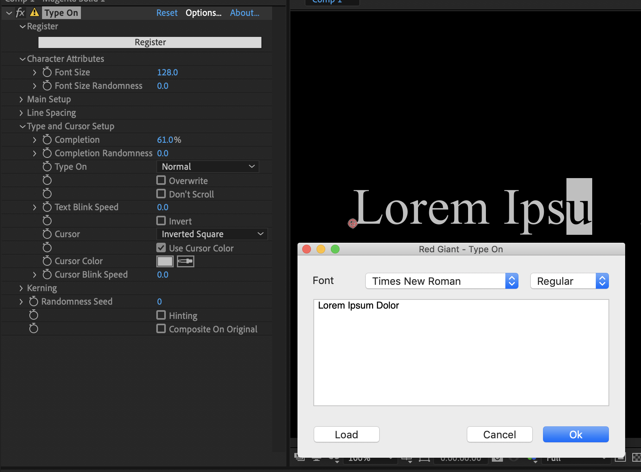Toggle the Cursor Blink Speed stopwatch

click(x=47, y=274)
